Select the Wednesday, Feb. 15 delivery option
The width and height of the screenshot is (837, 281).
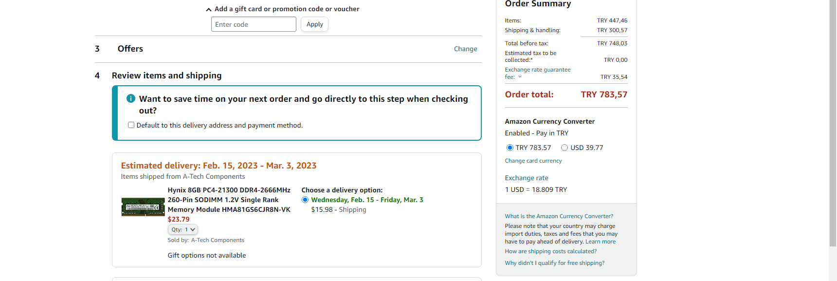point(305,200)
